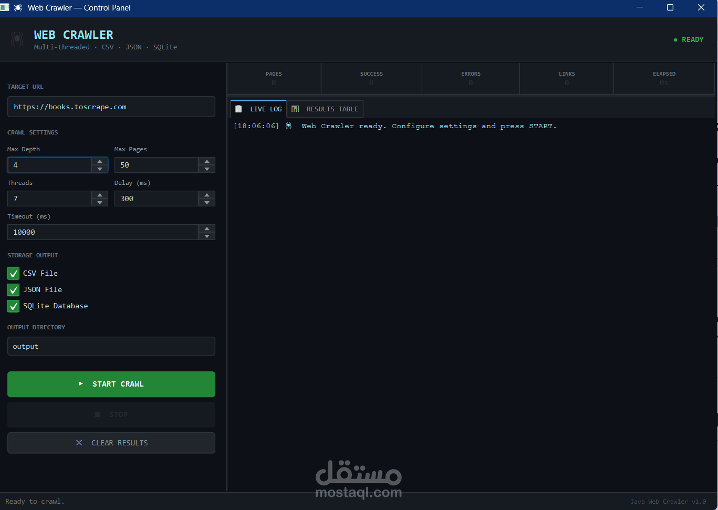Click the clipboard icon on Live Log tab
This screenshot has width=718, height=510.
(238, 109)
